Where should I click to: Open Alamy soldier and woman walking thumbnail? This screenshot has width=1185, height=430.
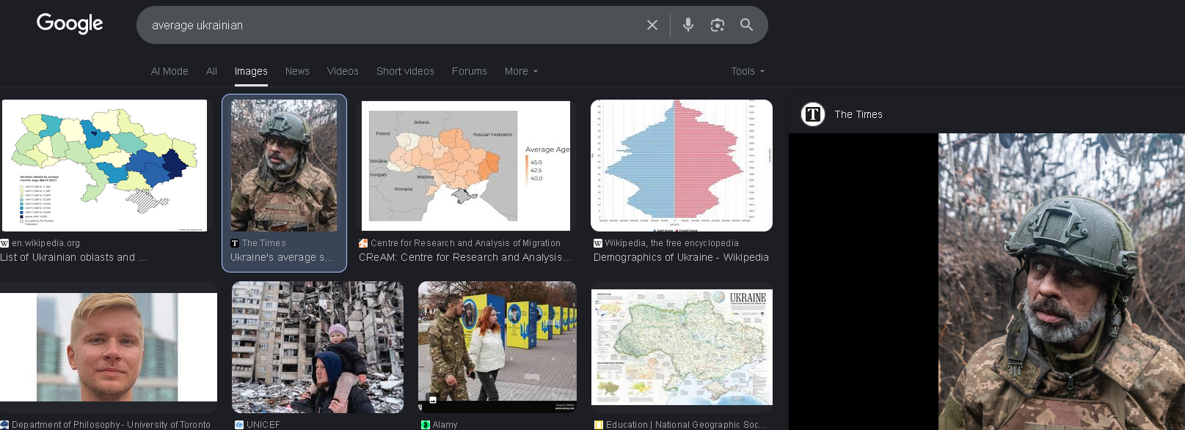[497, 347]
